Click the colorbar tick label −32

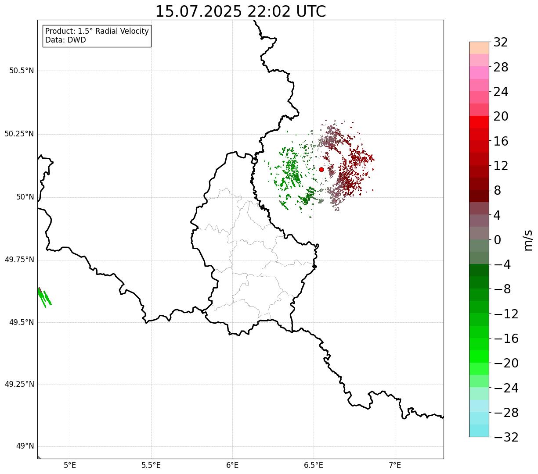(506, 437)
